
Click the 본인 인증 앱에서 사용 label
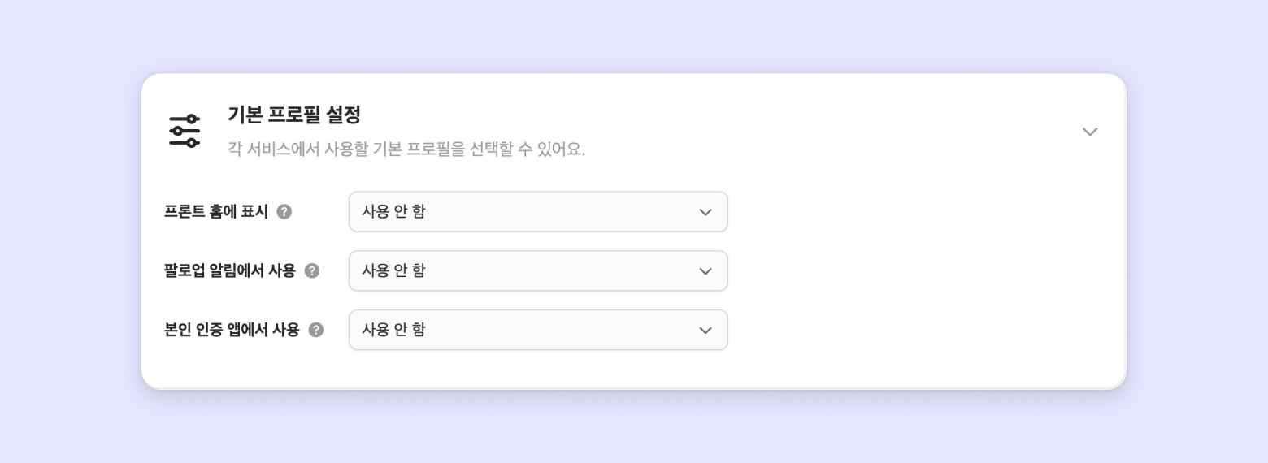232,330
